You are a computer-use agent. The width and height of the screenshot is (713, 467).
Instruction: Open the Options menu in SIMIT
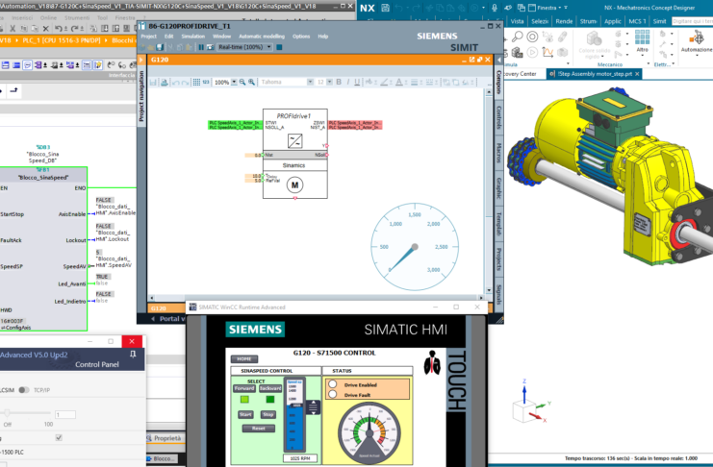(x=301, y=37)
